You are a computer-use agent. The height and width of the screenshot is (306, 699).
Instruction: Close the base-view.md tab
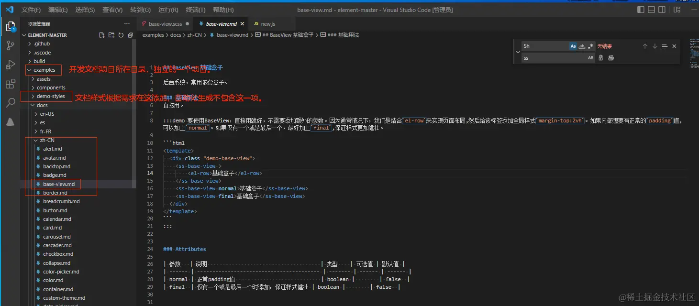(243, 24)
